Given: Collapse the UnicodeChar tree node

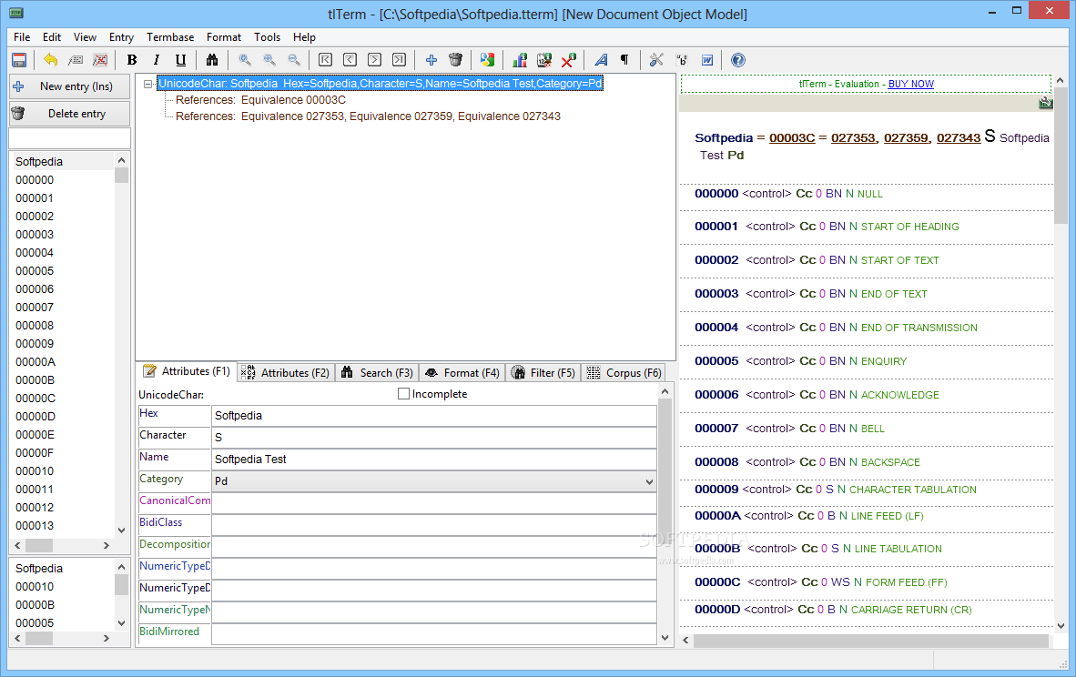Looking at the screenshot, I should pyautogui.click(x=147, y=84).
